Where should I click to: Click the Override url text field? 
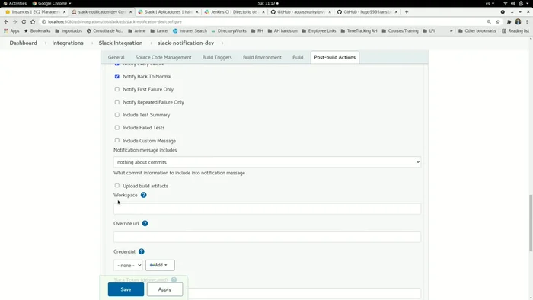pos(267,237)
